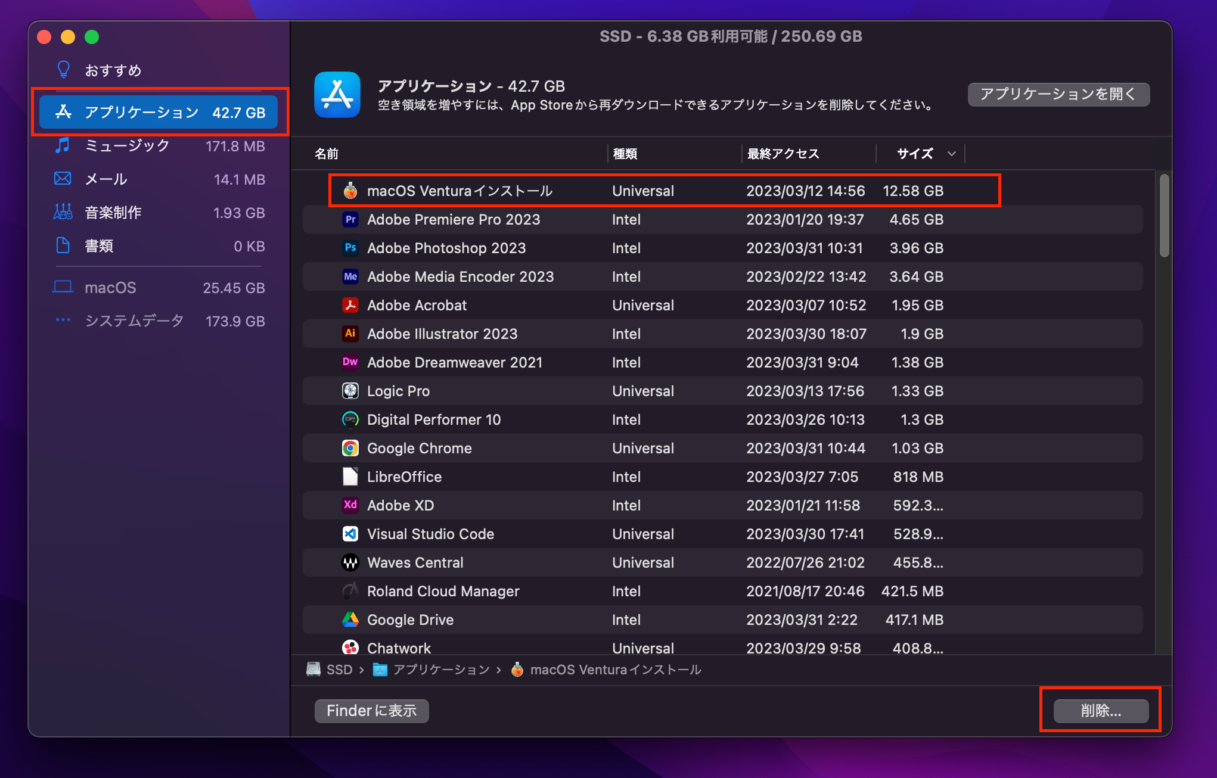This screenshot has width=1217, height=778.
Task: Click the Visual Studio Code icon
Action: 350,534
